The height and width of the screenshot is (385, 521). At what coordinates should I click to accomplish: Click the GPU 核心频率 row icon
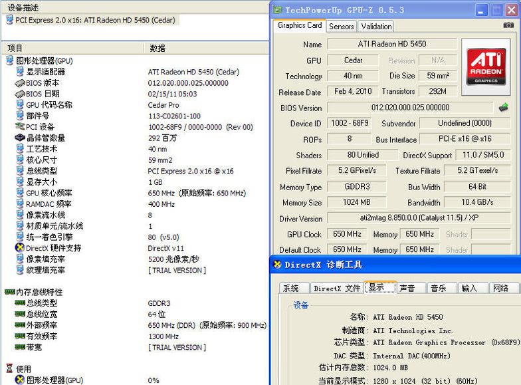click(x=20, y=193)
